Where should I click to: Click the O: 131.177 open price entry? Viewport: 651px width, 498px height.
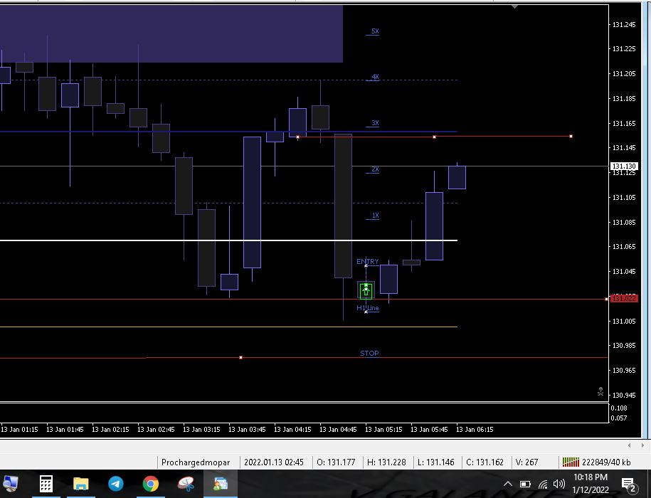point(336,462)
